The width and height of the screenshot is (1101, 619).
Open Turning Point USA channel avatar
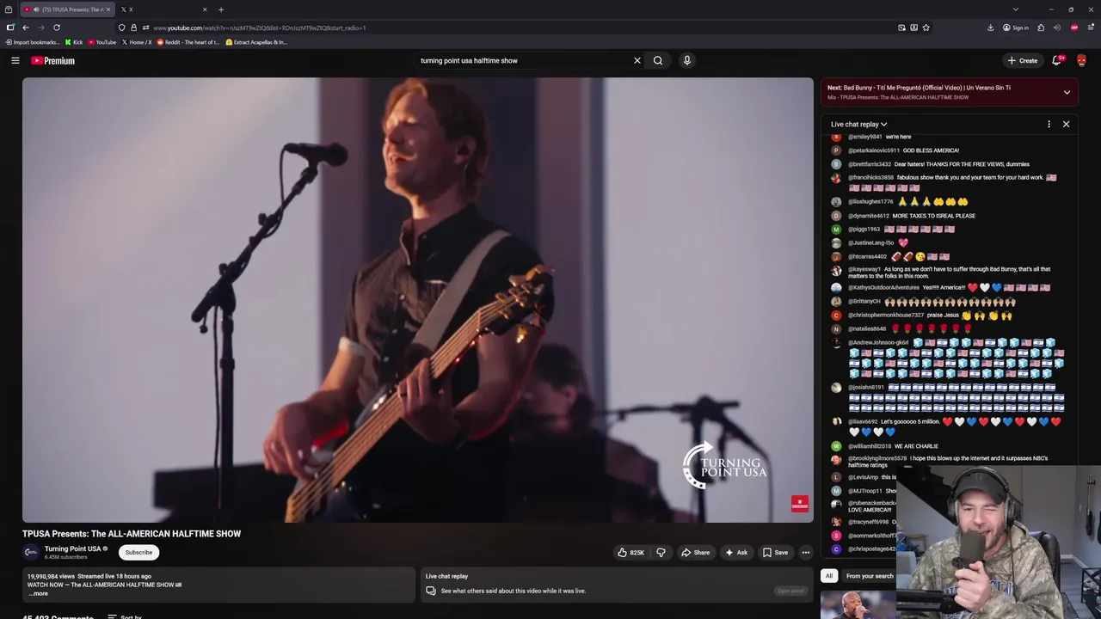click(31, 553)
